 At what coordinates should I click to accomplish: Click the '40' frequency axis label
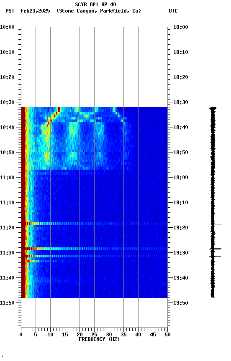[138, 335]
